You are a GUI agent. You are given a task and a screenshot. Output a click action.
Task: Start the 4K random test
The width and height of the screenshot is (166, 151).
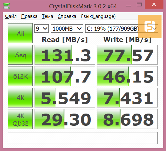coord(20,98)
